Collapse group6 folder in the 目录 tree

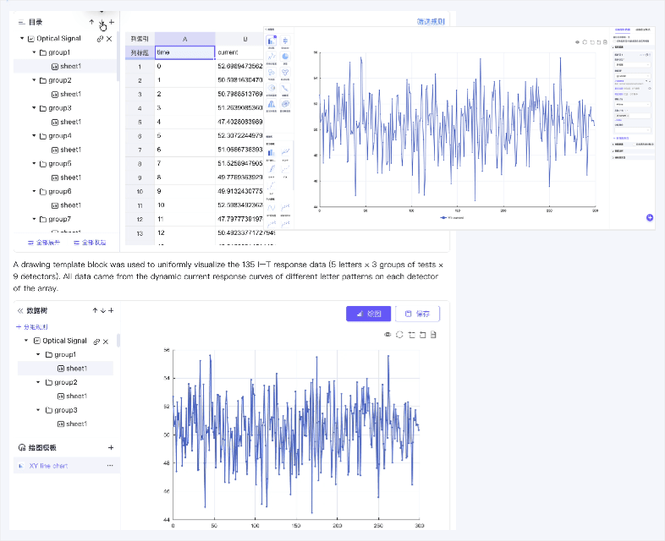click(x=34, y=191)
